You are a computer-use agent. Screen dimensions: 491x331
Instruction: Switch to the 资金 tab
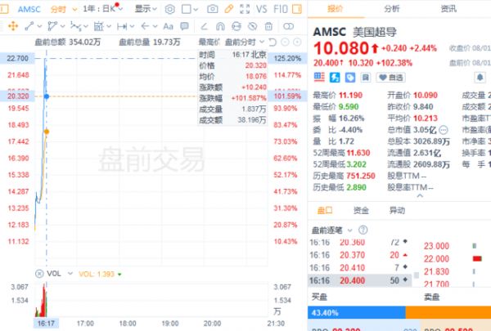click(360, 210)
